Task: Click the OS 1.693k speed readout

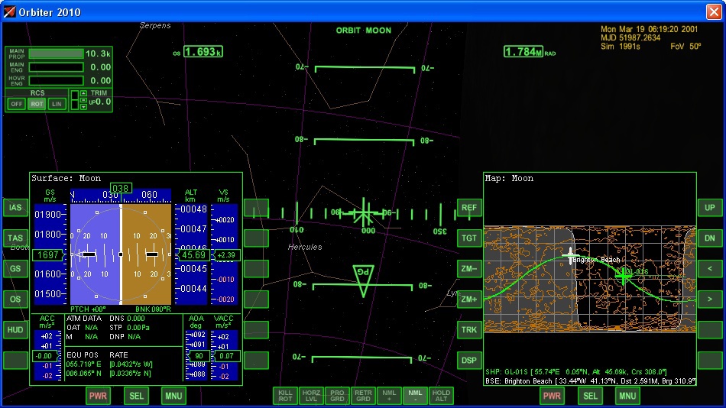Action: pyautogui.click(x=203, y=52)
